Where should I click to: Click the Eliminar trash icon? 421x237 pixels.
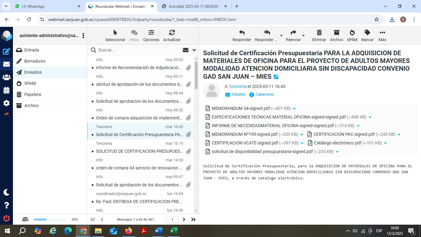(x=319, y=33)
